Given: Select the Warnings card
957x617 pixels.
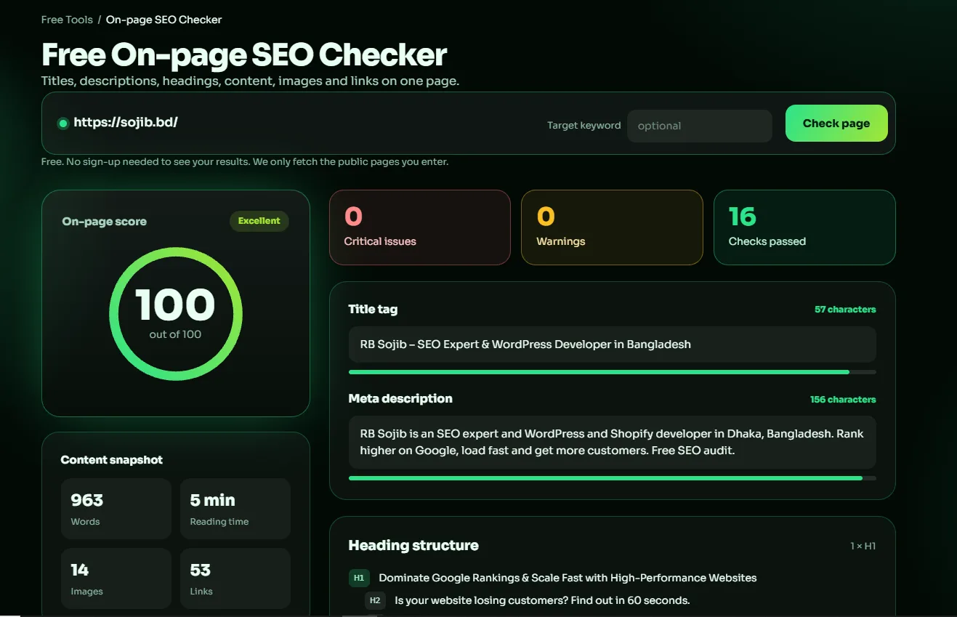Looking at the screenshot, I should coord(612,227).
